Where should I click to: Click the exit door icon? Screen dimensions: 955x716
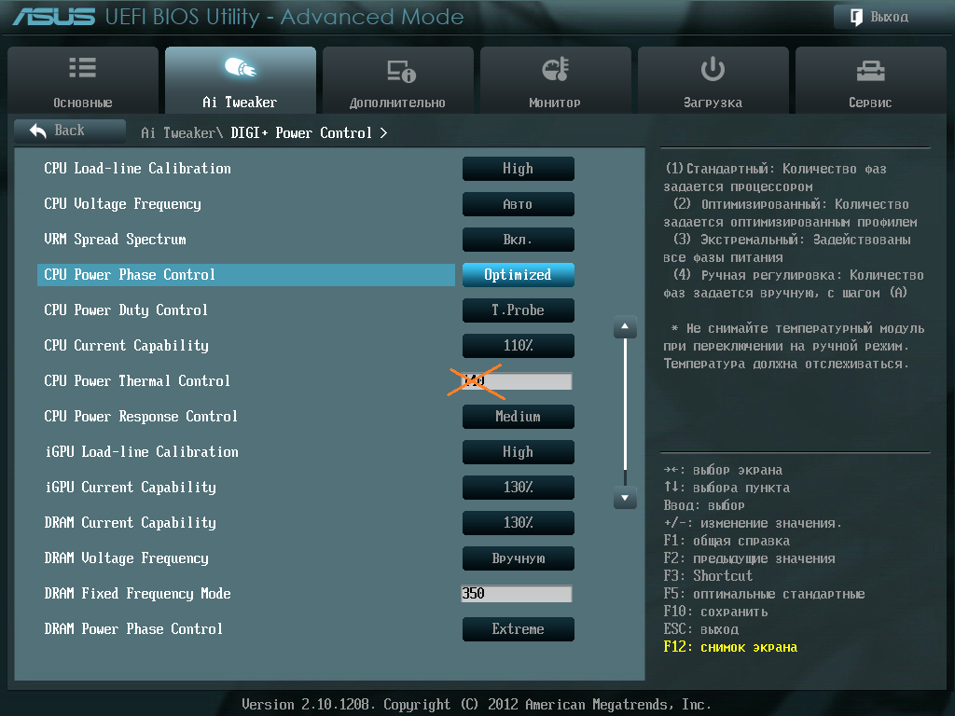tap(856, 17)
